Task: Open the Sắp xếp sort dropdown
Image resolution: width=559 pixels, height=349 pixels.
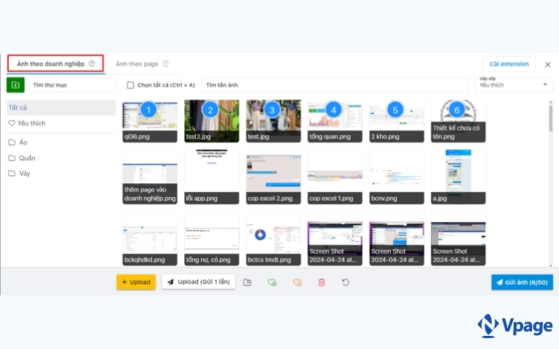Action: (x=514, y=85)
